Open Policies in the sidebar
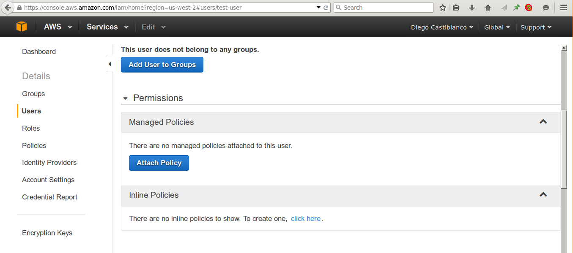Viewport: 573px width, 253px height. point(34,145)
